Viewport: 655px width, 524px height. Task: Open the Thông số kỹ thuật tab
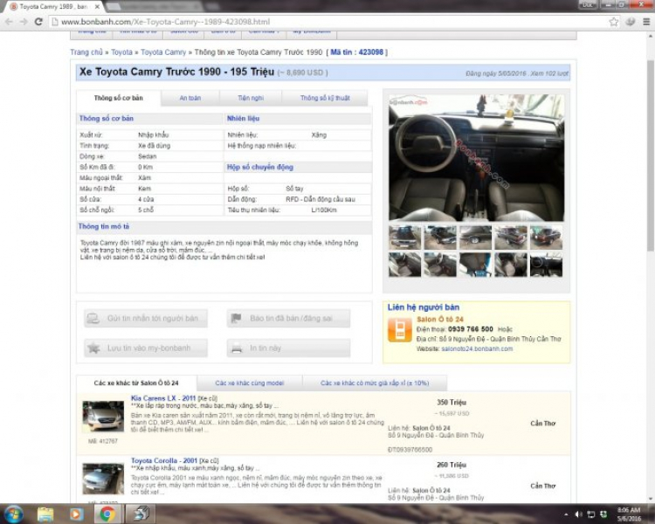pos(325,98)
